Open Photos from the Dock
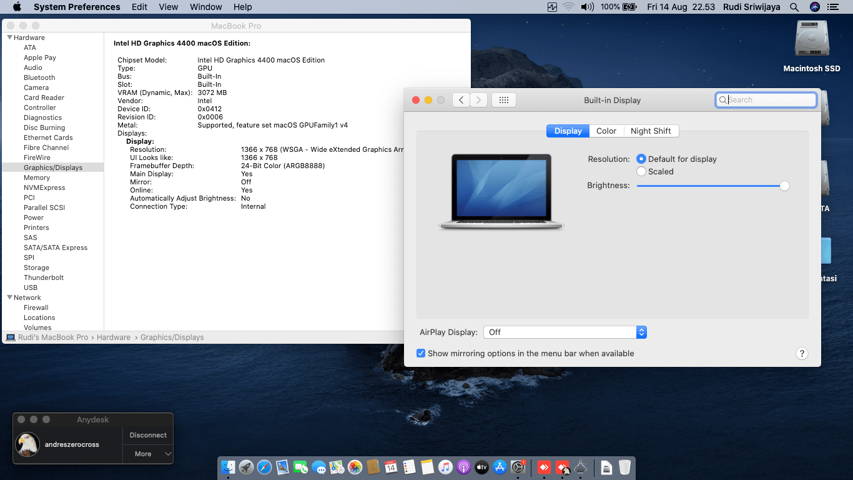This screenshot has height=480, width=853. click(x=355, y=467)
